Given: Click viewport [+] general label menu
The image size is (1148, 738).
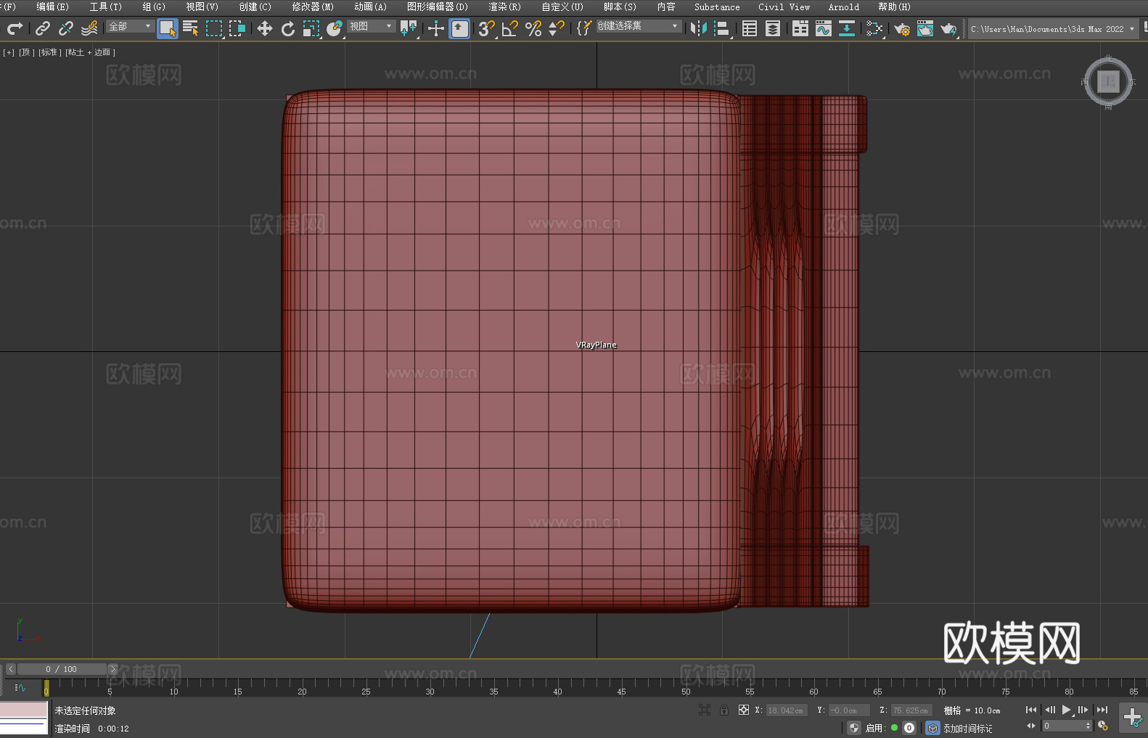Looking at the screenshot, I should click(x=9, y=52).
